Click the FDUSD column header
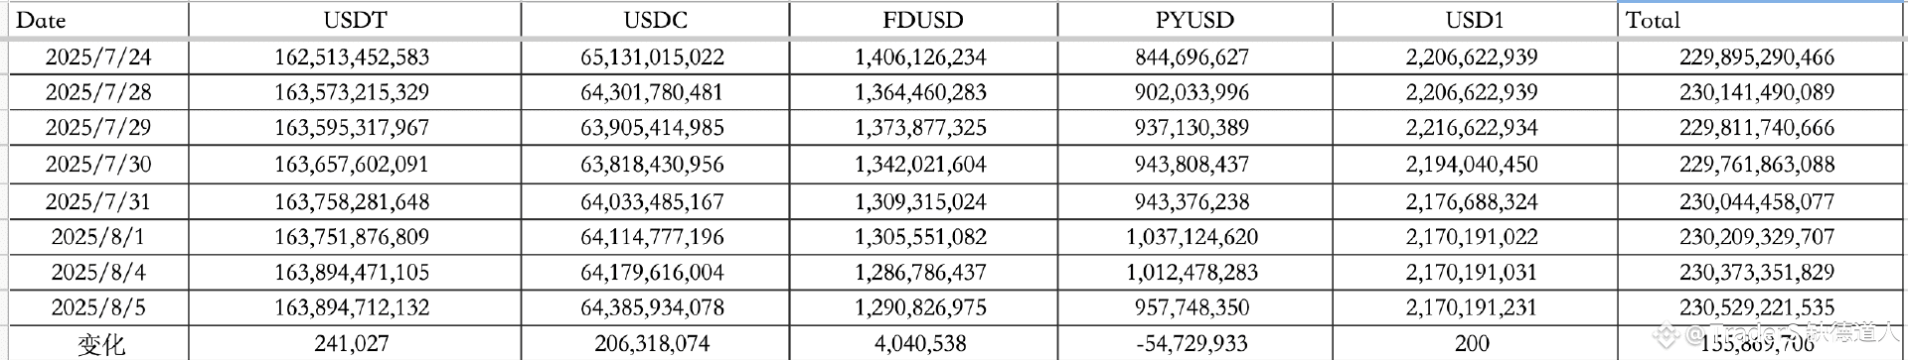 (923, 20)
